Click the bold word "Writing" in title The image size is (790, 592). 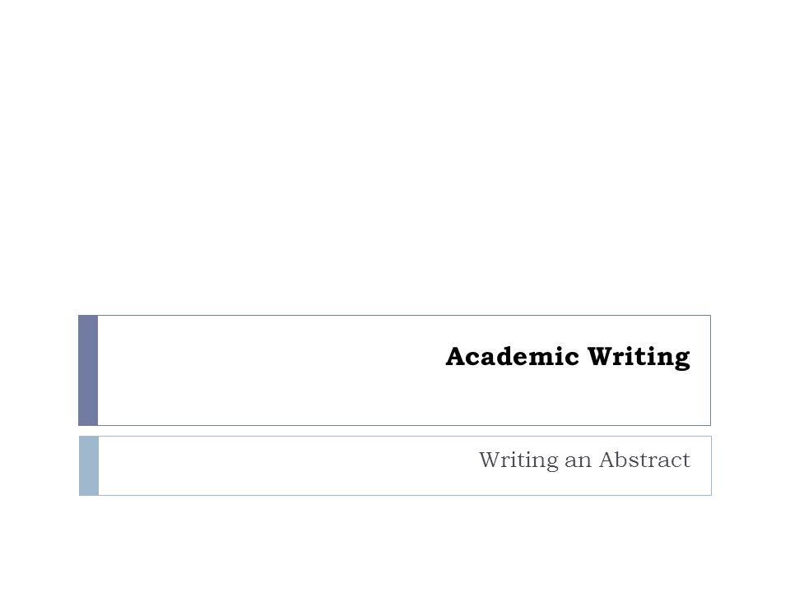click(639, 358)
